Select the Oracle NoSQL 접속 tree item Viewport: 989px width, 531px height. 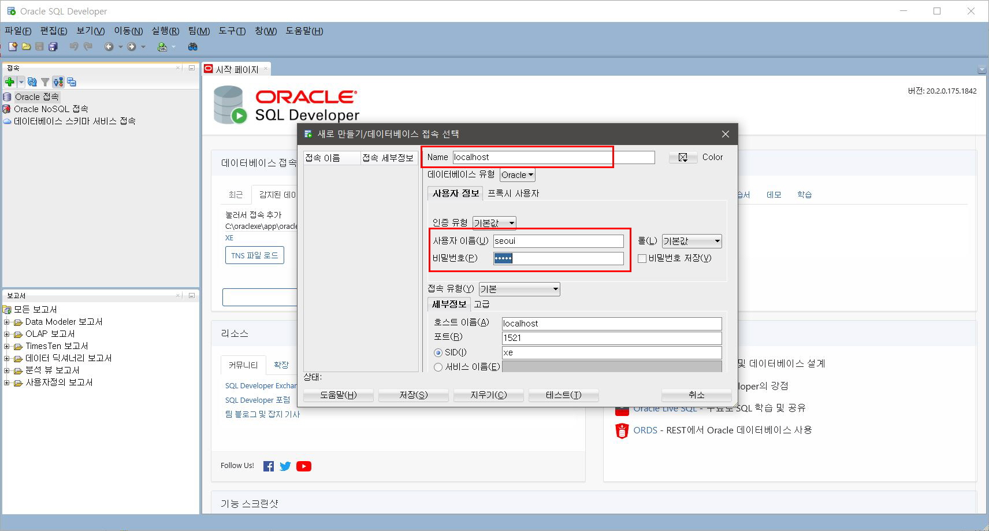pyautogui.click(x=51, y=109)
